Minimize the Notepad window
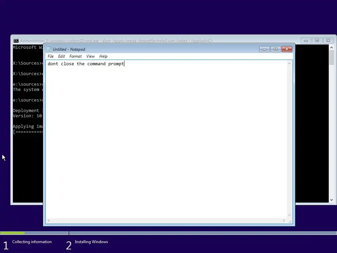The image size is (337, 253). (x=264, y=49)
